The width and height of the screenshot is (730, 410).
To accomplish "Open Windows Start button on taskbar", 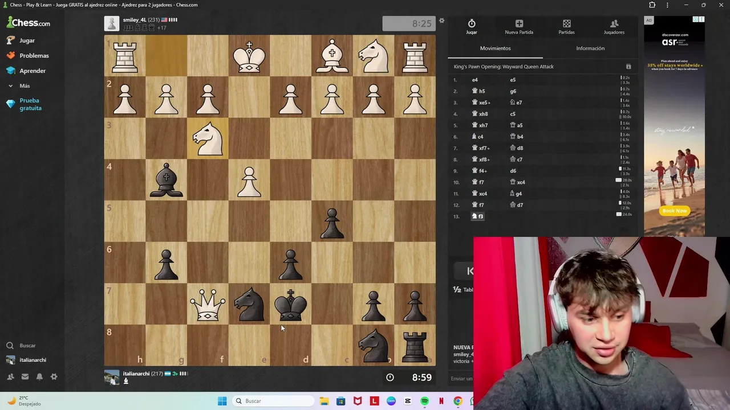I will click(222, 401).
